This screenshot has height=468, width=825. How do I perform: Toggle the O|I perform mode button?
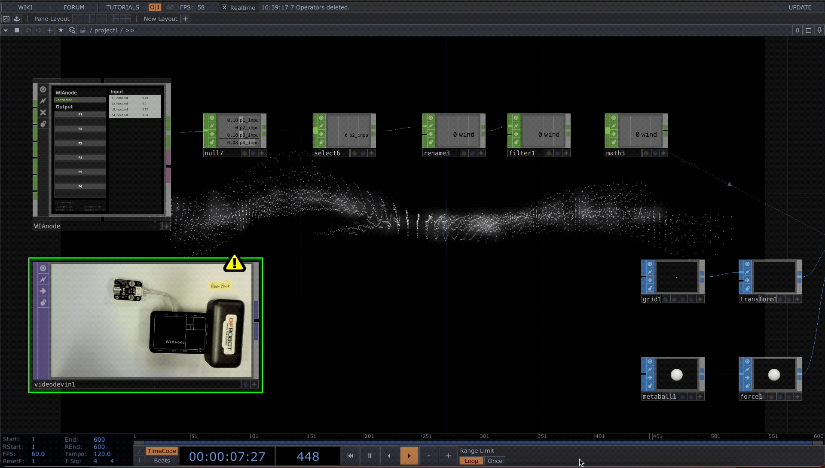click(155, 7)
